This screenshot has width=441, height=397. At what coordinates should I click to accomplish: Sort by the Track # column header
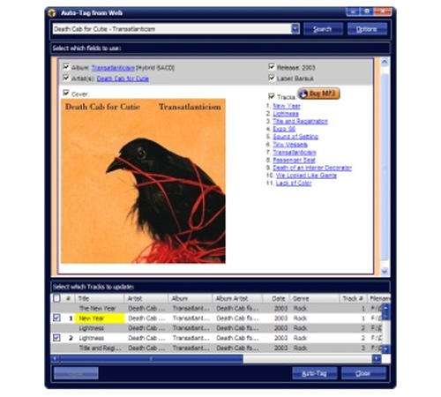353,298
